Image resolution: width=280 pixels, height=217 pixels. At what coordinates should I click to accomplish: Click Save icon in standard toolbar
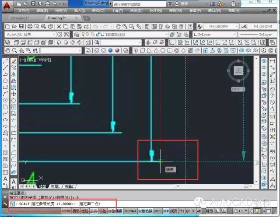pos(21,26)
